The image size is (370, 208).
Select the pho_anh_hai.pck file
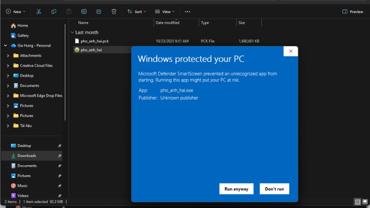(94, 41)
